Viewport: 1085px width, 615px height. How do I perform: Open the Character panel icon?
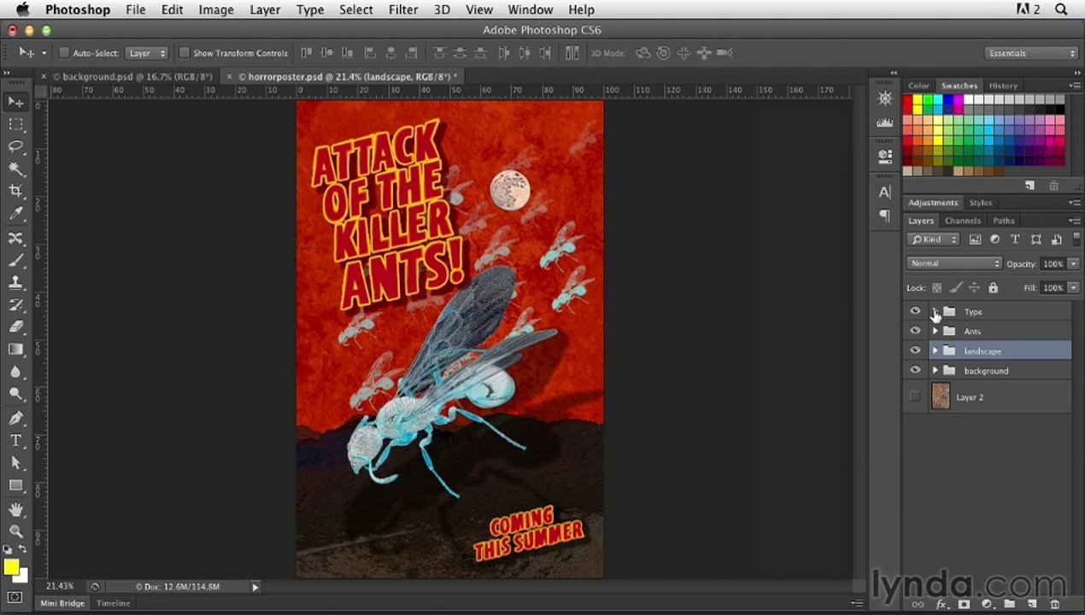[885, 192]
